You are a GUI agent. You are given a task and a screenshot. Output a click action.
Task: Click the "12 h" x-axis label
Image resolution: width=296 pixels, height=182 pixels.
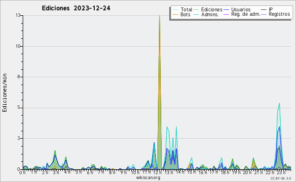click(x=157, y=173)
